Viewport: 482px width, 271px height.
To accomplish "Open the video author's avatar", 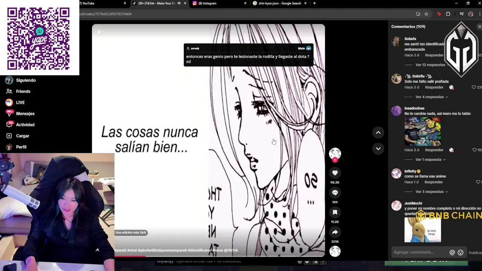I will [335, 153].
